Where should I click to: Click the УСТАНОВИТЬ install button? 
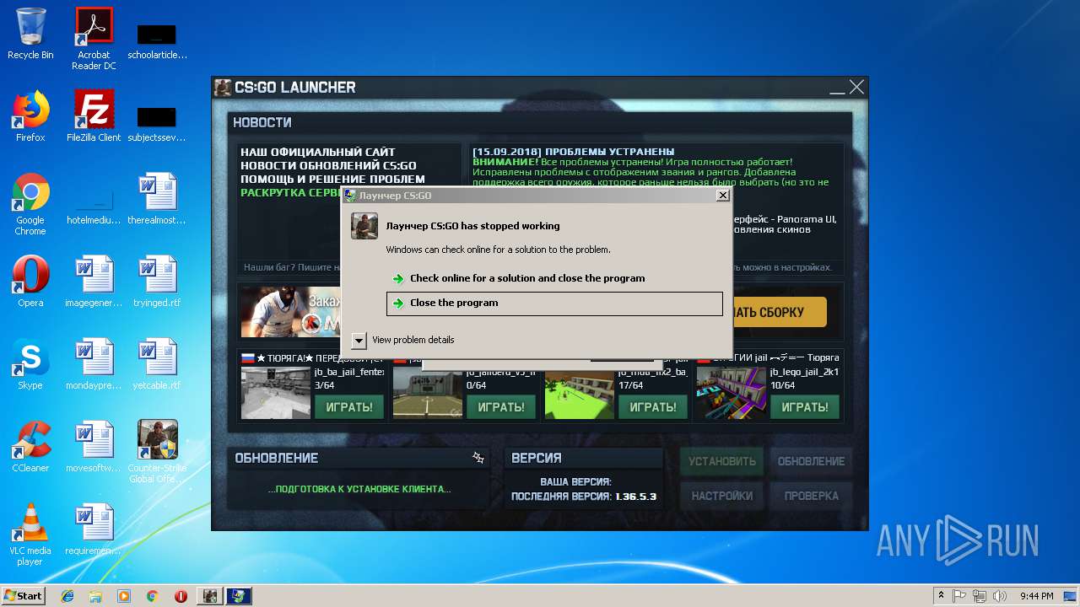pyautogui.click(x=722, y=461)
